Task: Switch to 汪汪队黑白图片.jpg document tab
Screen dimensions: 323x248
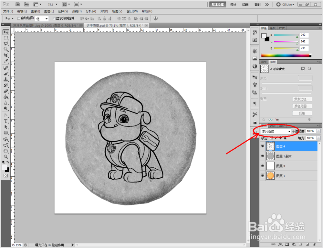Action: click(x=45, y=25)
